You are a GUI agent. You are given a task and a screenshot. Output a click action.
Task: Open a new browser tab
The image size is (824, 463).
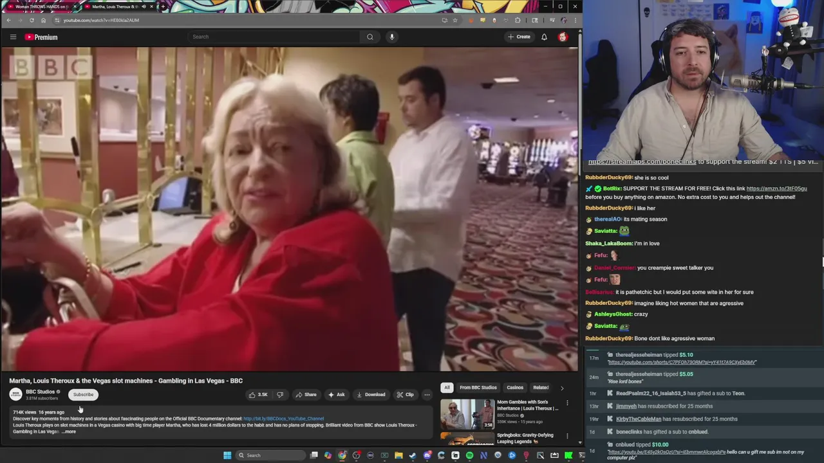pyautogui.click(x=163, y=6)
